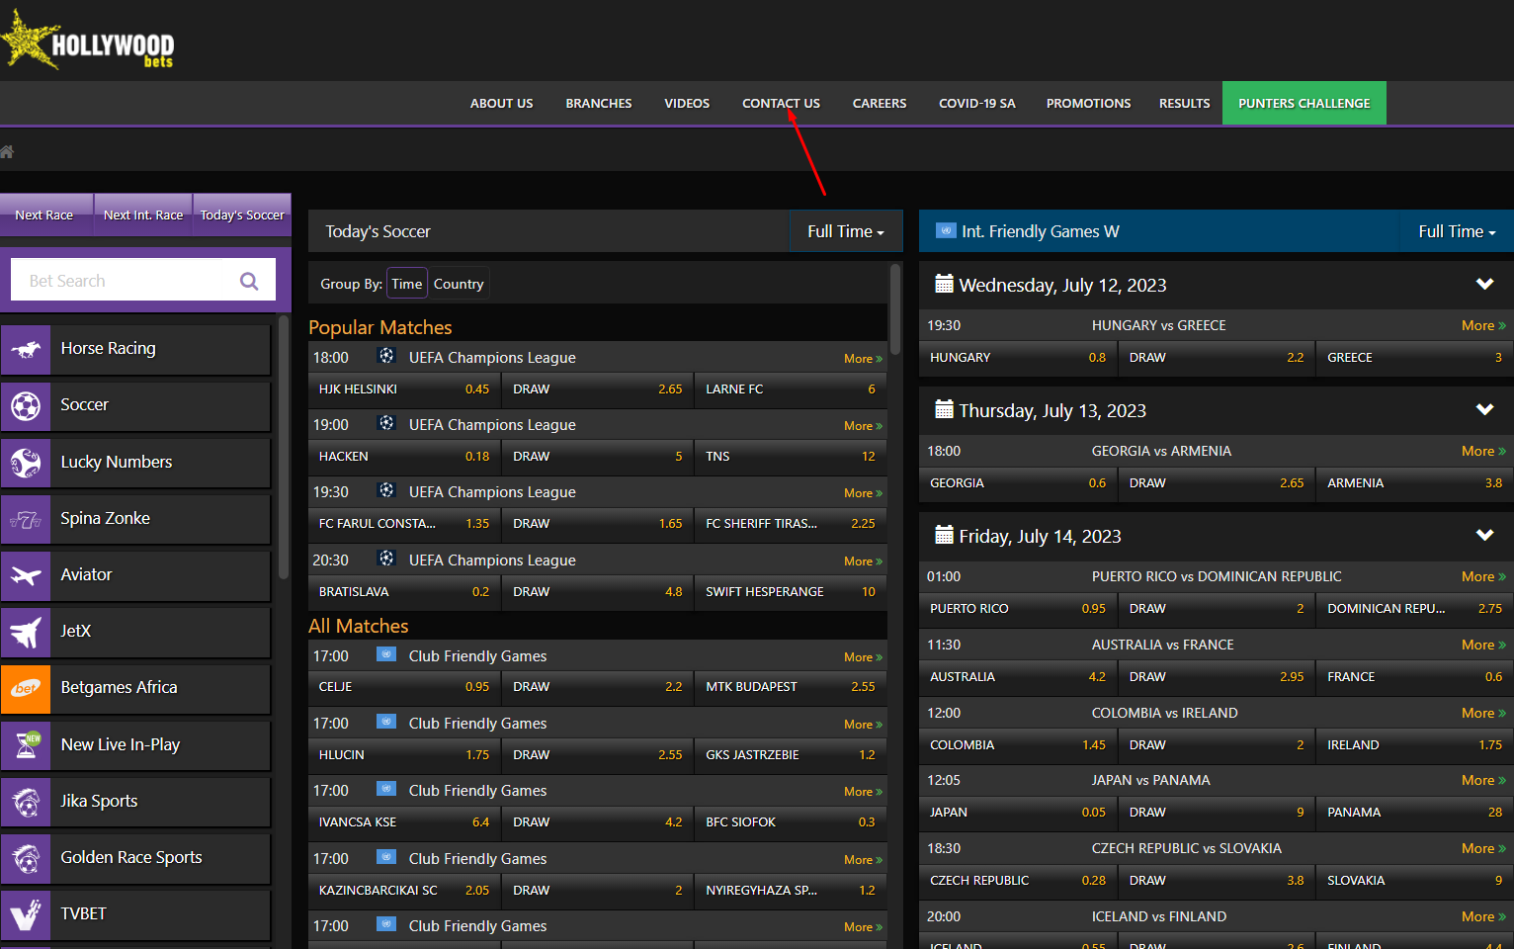Viewport: 1514px width, 949px height.
Task: Click the calendar icon for Friday, July 14
Action: [x=944, y=535]
